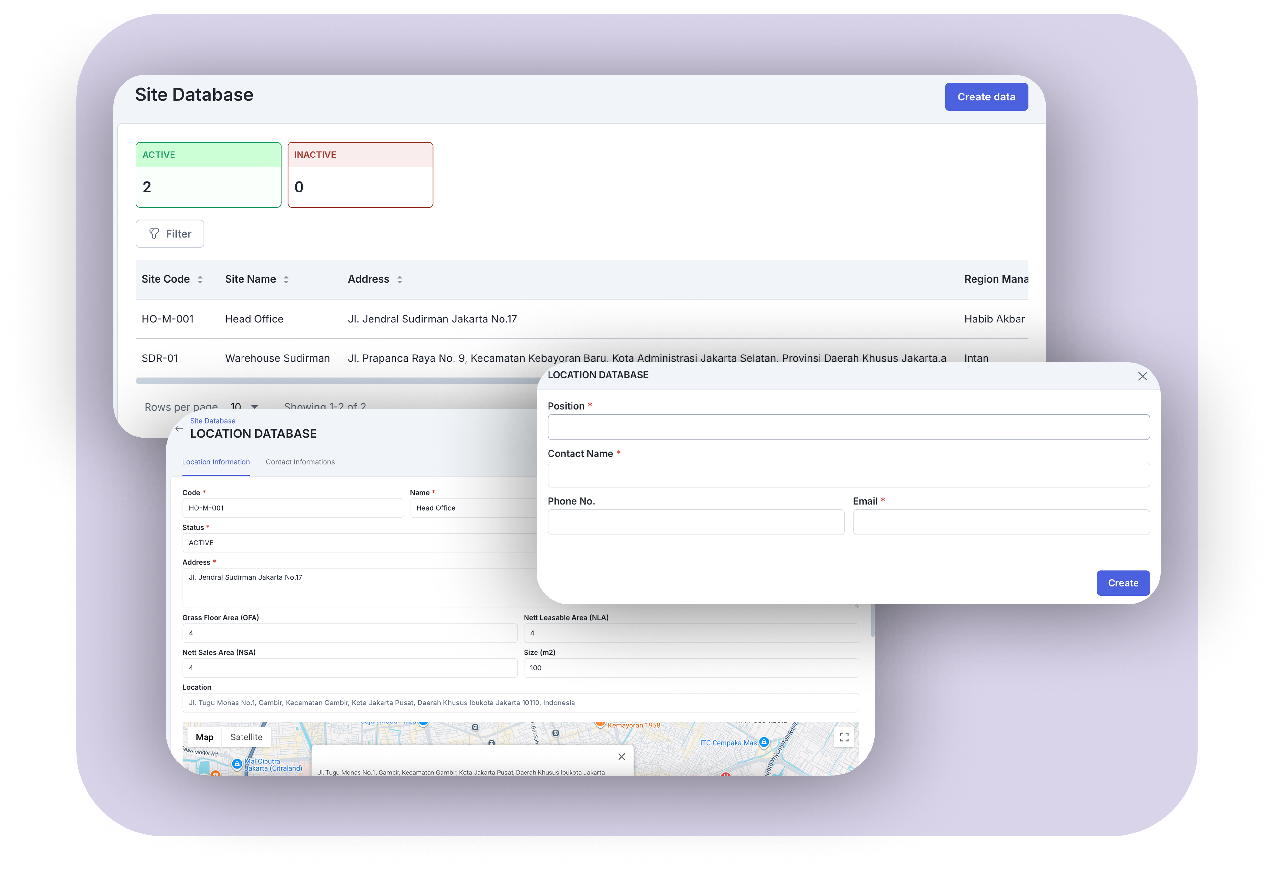1274x873 pixels.
Task: Switch to Contact Informations tab
Action: 300,462
